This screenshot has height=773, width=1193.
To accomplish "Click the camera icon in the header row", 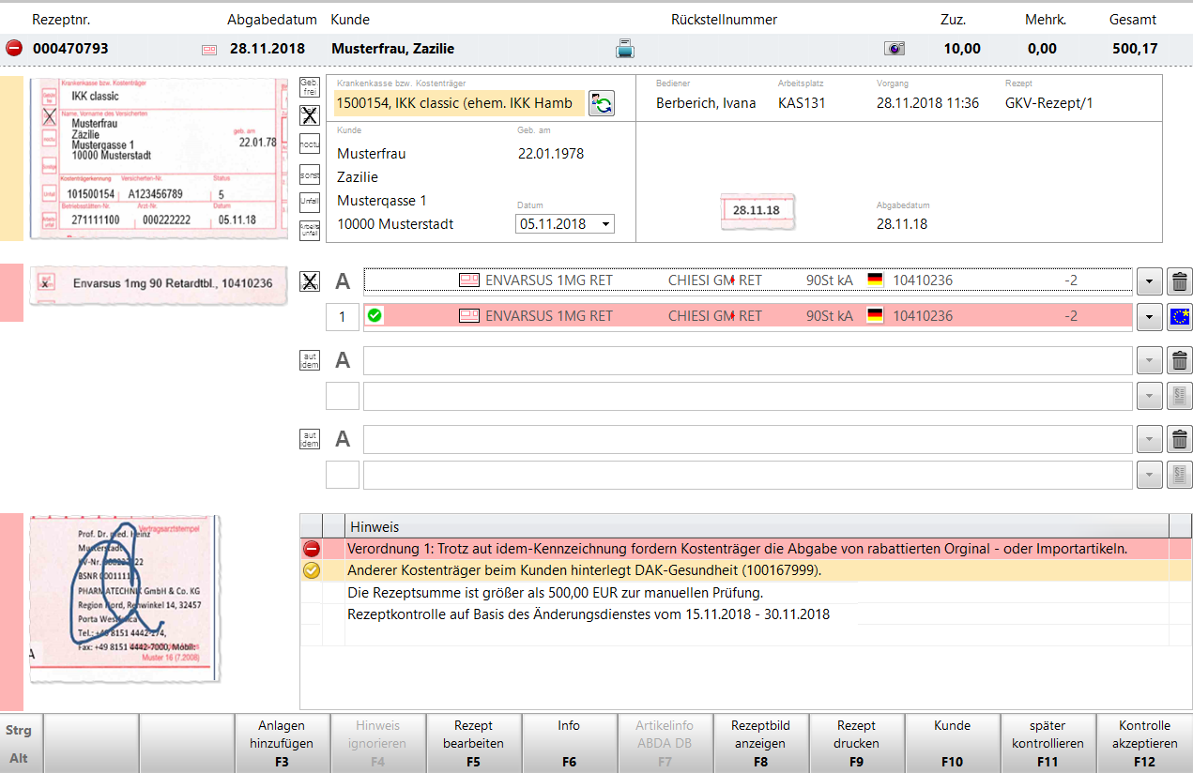I will coord(895,49).
